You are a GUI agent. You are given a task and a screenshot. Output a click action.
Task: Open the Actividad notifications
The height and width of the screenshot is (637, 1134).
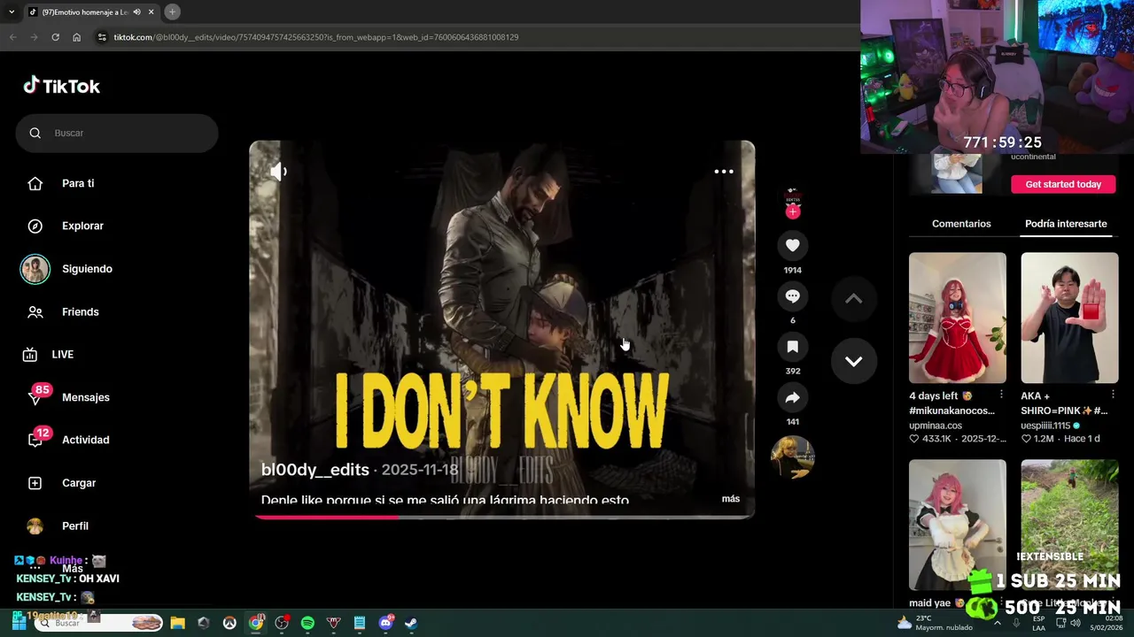tap(85, 440)
